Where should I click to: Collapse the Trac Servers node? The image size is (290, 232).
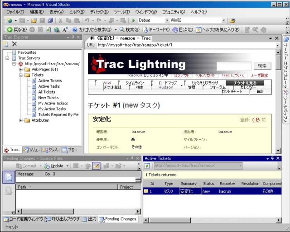[x=7, y=58]
